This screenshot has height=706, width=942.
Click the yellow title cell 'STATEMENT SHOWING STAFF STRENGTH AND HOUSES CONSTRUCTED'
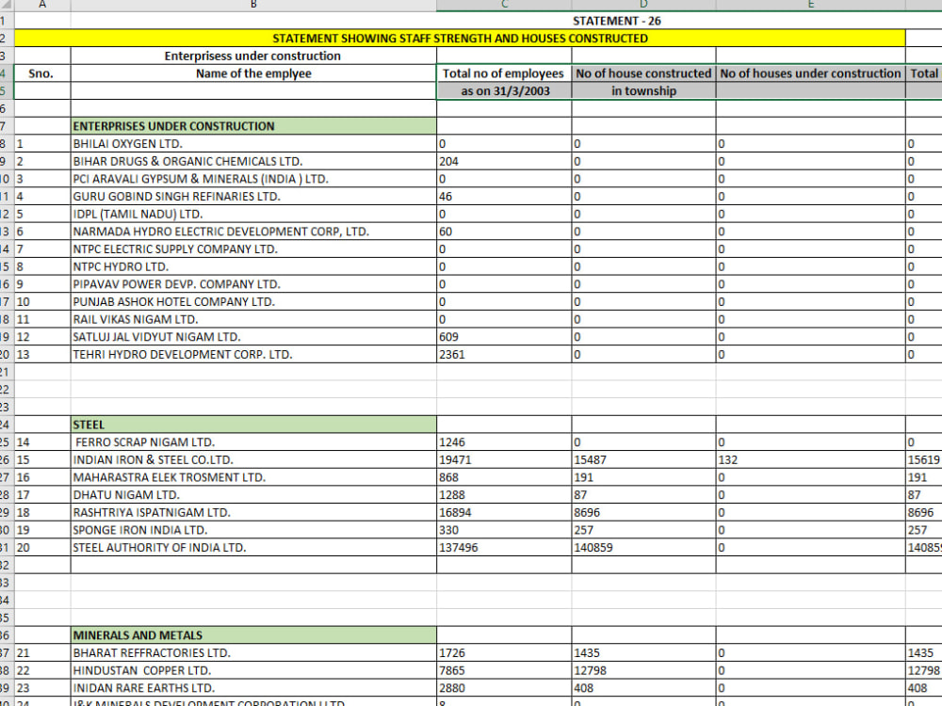pos(460,39)
